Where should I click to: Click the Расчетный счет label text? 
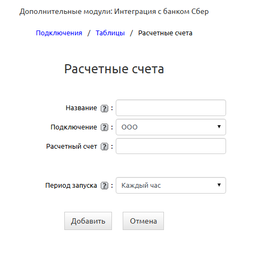[71, 147]
